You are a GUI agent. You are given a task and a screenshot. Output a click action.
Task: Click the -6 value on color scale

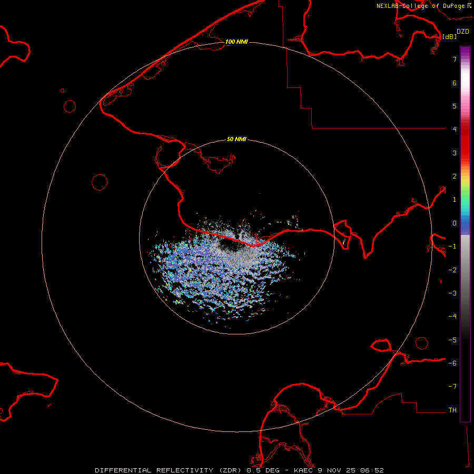(452, 363)
